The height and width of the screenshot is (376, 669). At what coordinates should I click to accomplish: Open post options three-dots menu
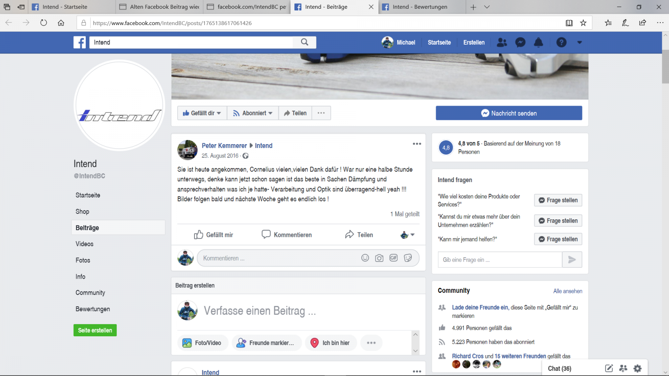point(417,144)
